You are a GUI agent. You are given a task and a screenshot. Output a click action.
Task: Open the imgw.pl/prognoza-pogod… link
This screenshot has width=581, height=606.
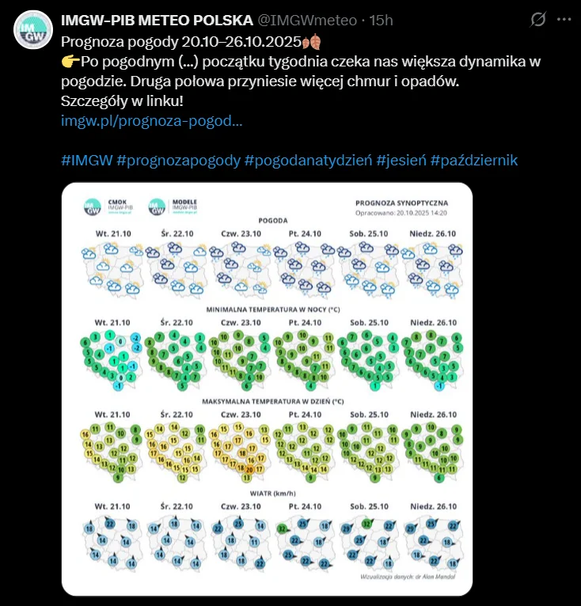click(x=151, y=121)
